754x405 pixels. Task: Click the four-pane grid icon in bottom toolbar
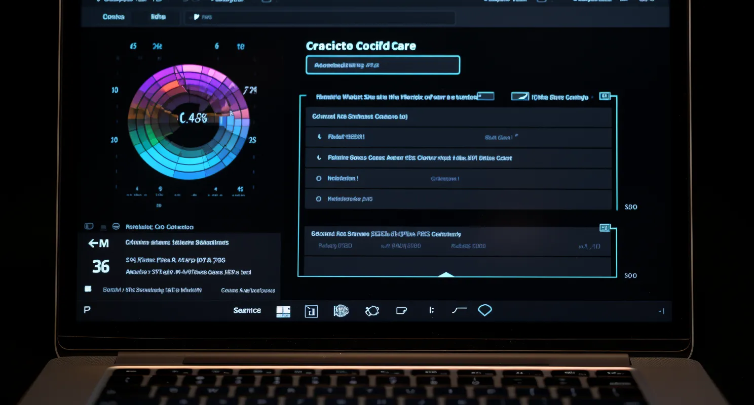(x=283, y=311)
